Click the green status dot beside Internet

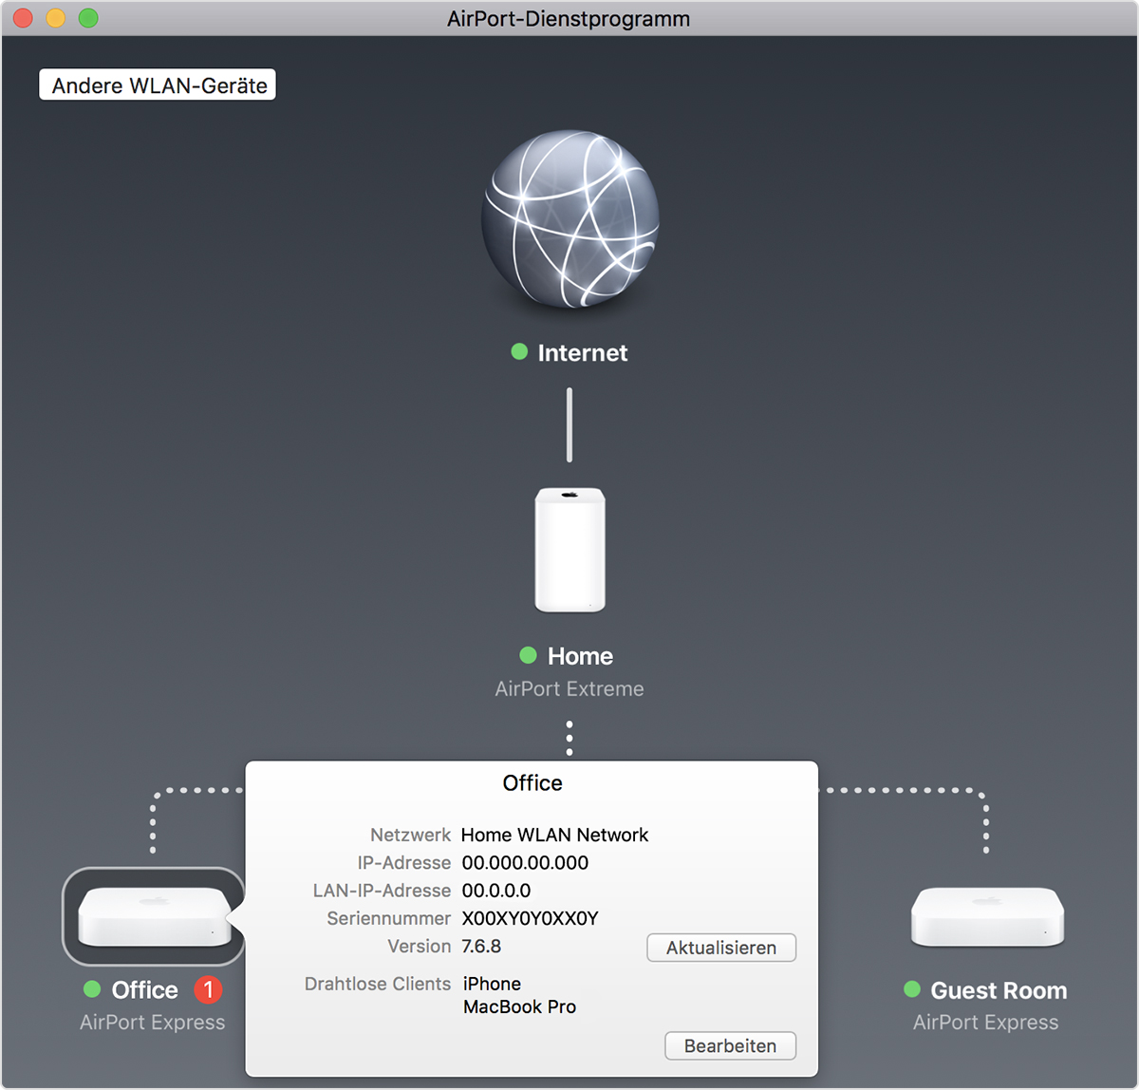519,352
